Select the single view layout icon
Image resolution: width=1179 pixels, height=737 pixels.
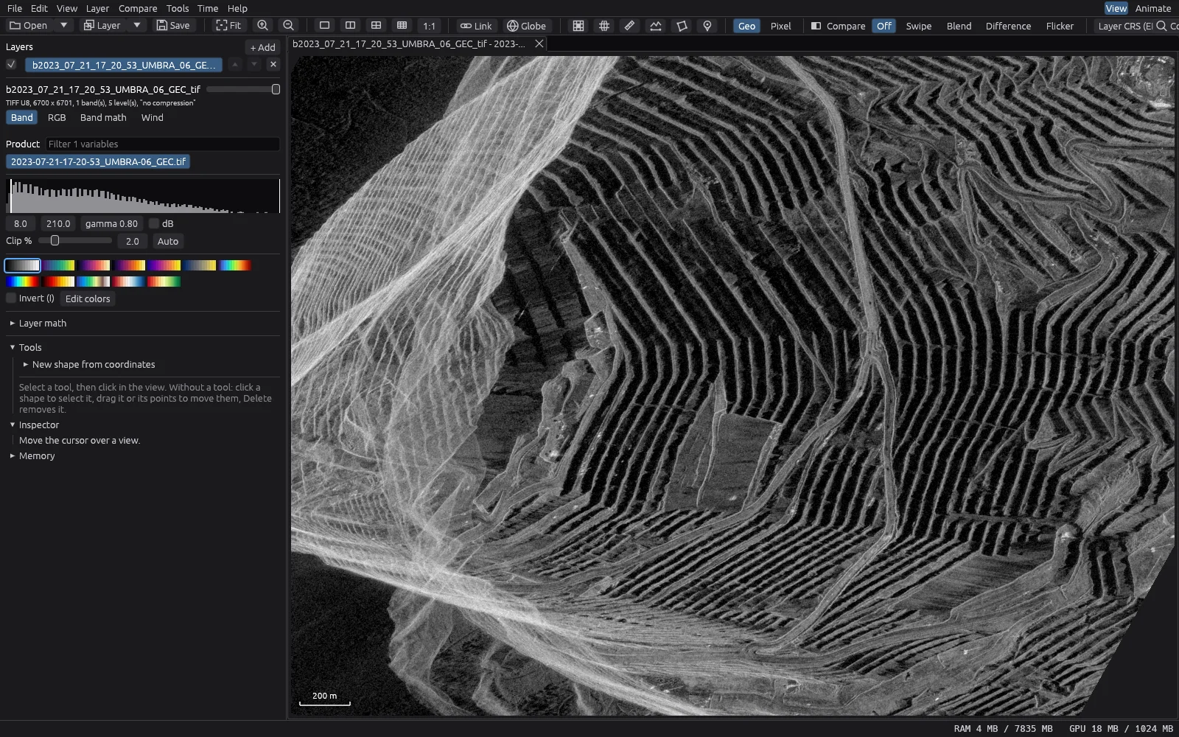coord(324,26)
